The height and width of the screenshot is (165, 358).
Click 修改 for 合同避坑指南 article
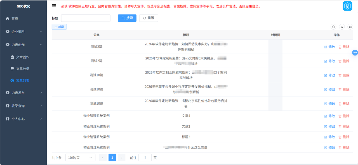(329, 75)
